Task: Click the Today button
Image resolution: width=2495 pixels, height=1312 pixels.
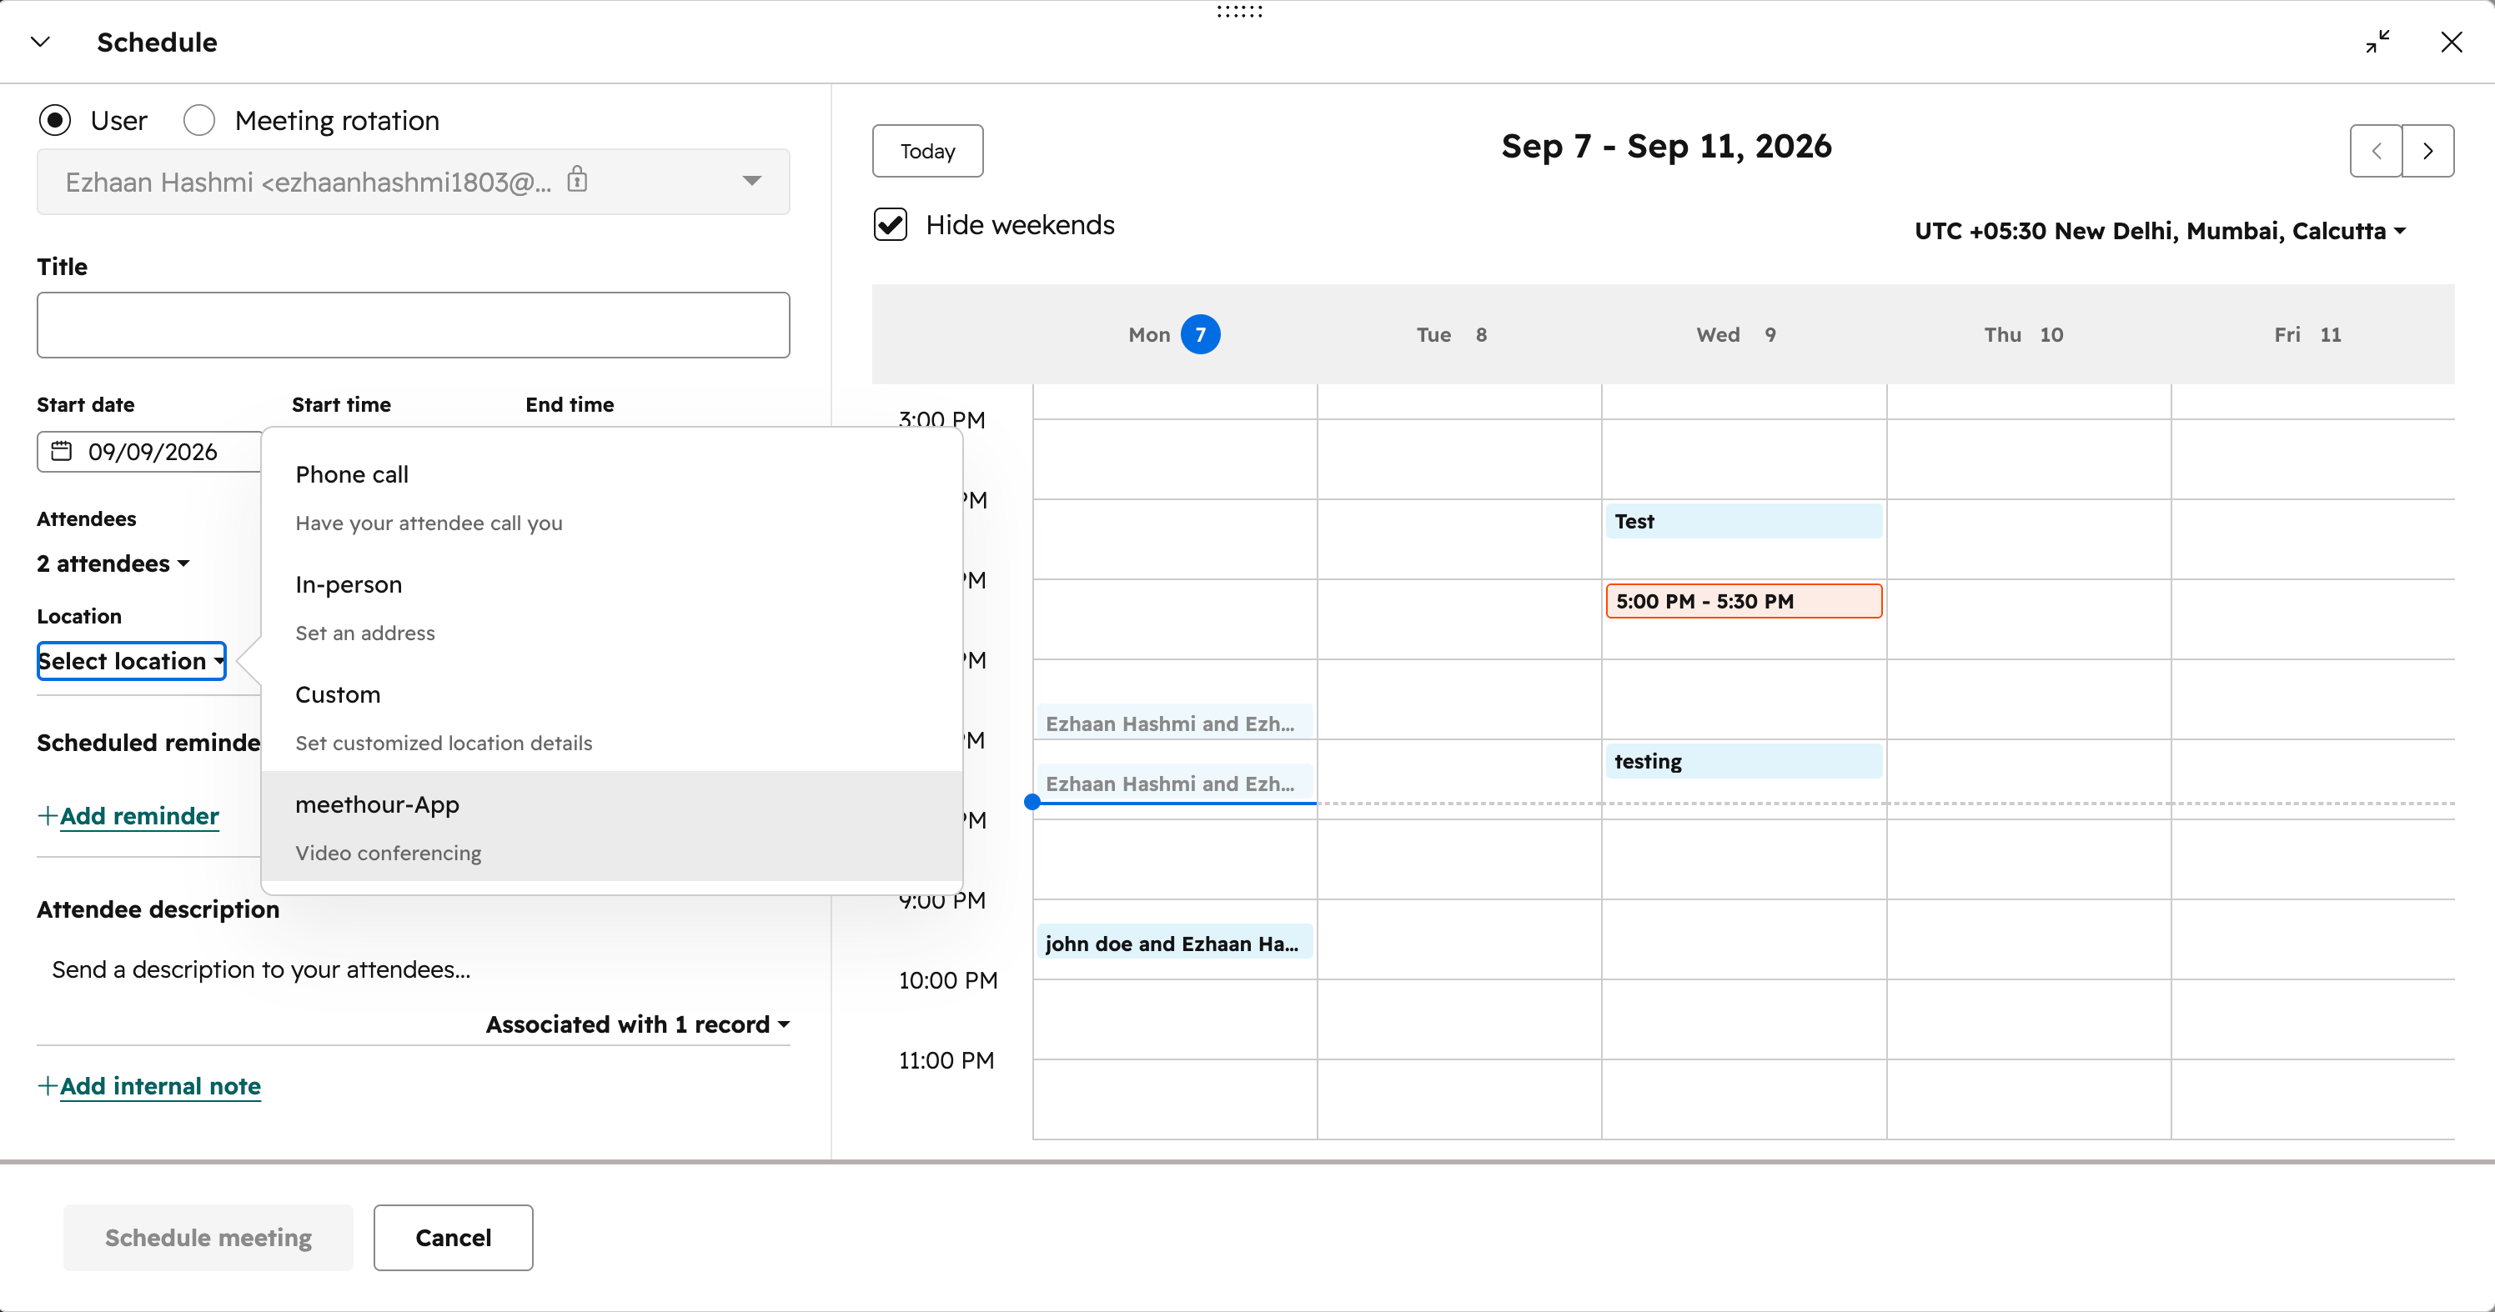Action: pyautogui.click(x=928, y=151)
